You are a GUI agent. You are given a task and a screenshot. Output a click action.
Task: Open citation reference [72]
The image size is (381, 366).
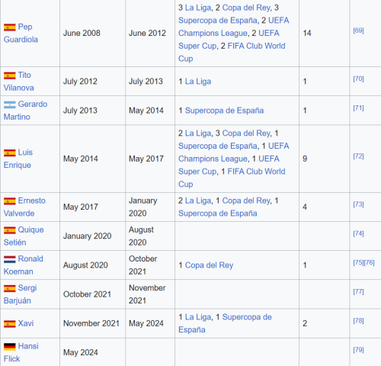pos(358,156)
